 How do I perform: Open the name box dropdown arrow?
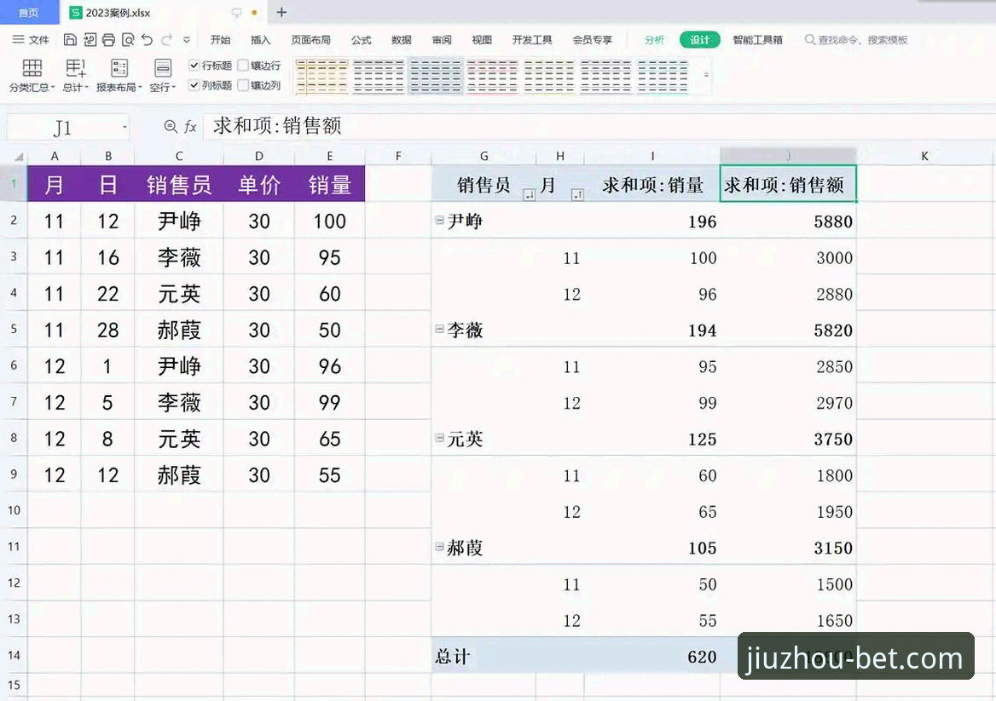pyautogui.click(x=124, y=127)
